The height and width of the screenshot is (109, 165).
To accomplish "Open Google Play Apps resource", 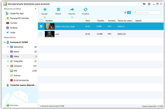I will [x=17, y=13].
